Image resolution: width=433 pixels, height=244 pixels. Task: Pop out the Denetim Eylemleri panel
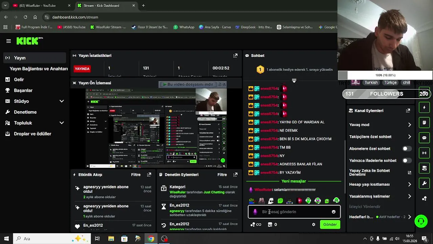click(235, 175)
